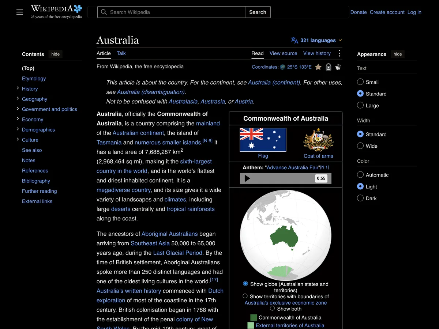Open the Last Glacial Period link
This screenshot has height=329, width=439.
[178, 253]
